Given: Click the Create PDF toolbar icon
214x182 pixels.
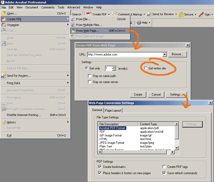Looking at the screenshot, I should tap(89, 14).
